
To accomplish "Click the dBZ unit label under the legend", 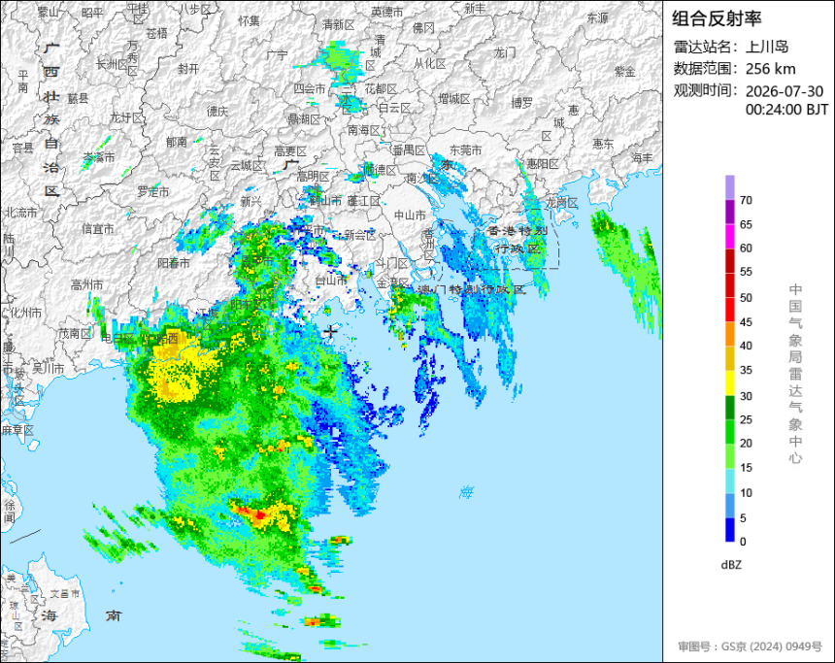I will coord(731,565).
